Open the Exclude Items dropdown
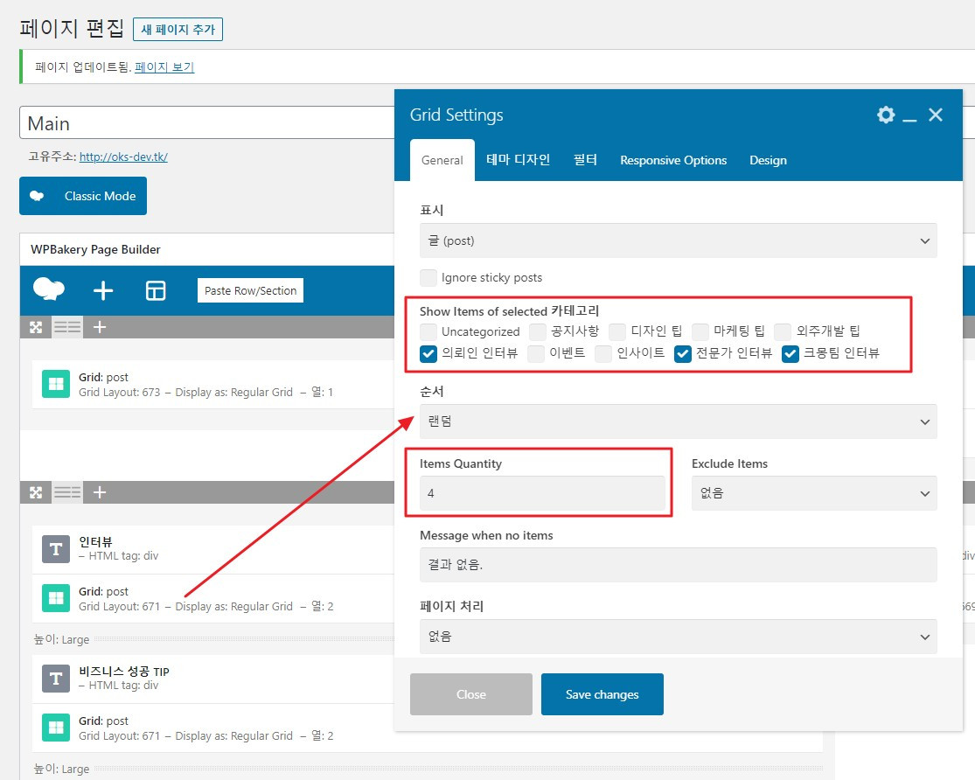Viewport: 975px width, 780px height. [814, 493]
